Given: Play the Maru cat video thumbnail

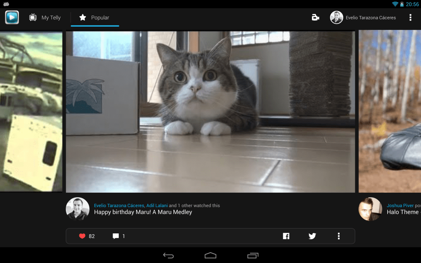Looking at the screenshot, I should pyautogui.click(x=210, y=112).
